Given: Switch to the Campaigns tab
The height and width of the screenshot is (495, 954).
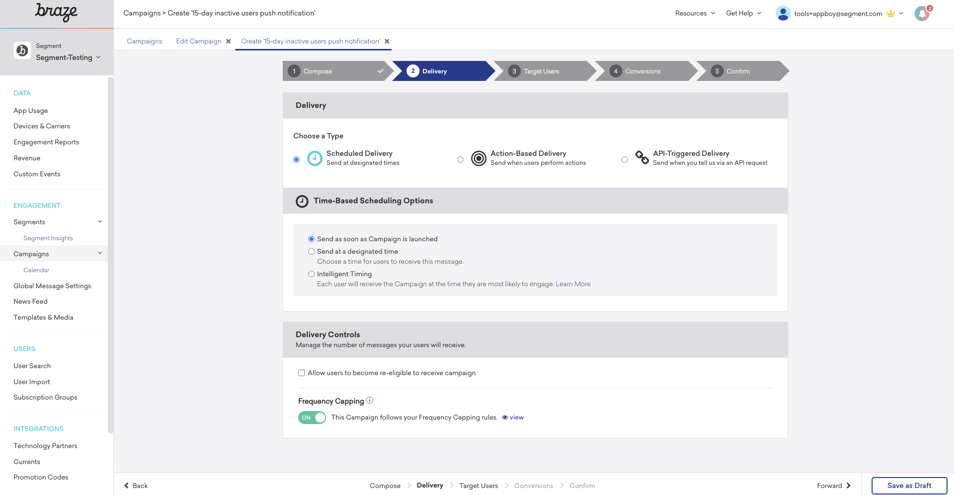Looking at the screenshot, I should (x=144, y=41).
